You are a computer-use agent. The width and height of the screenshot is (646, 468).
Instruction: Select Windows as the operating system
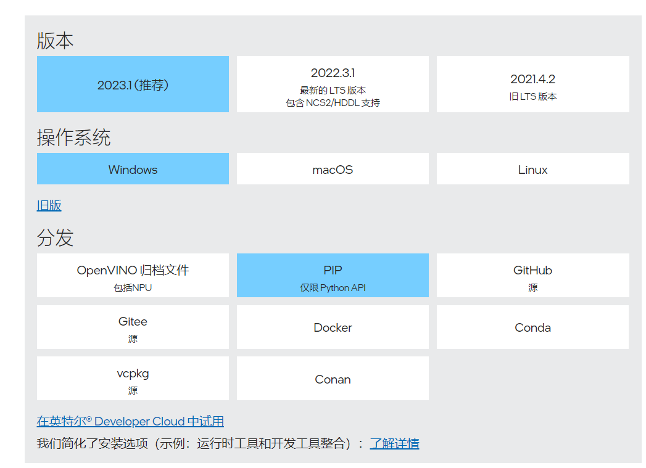click(x=133, y=169)
